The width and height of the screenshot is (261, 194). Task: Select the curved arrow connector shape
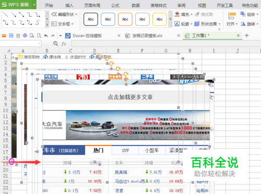pos(21,22)
